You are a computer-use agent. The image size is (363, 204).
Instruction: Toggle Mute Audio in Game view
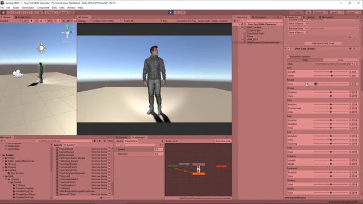(204, 21)
